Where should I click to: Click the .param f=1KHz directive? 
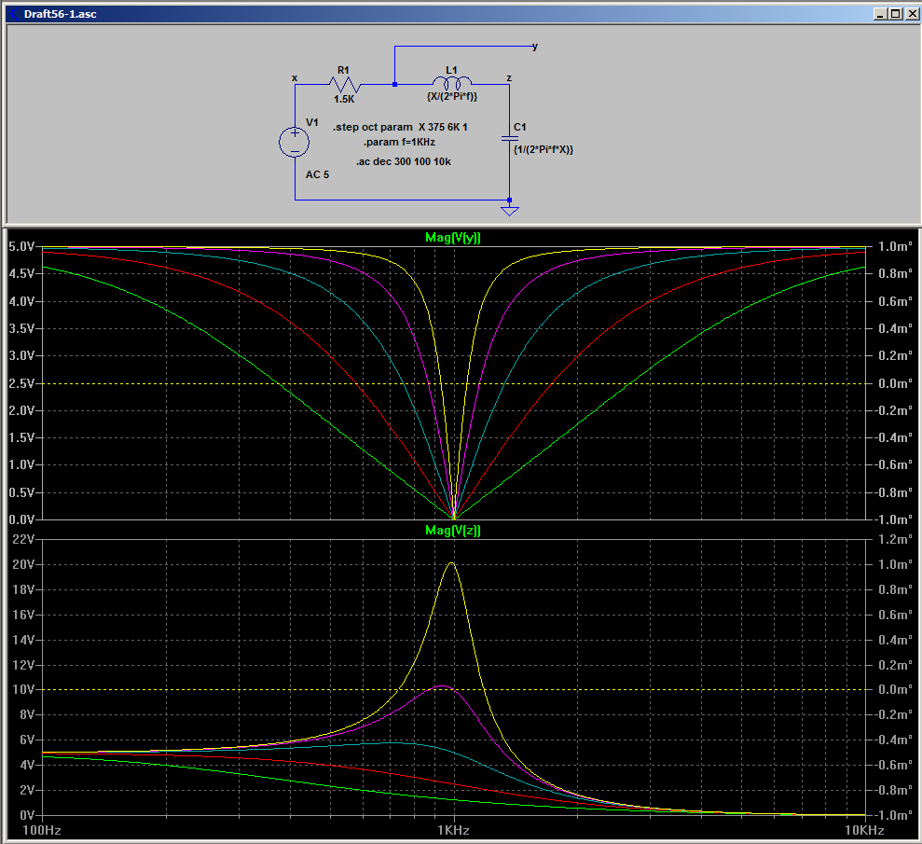click(399, 143)
